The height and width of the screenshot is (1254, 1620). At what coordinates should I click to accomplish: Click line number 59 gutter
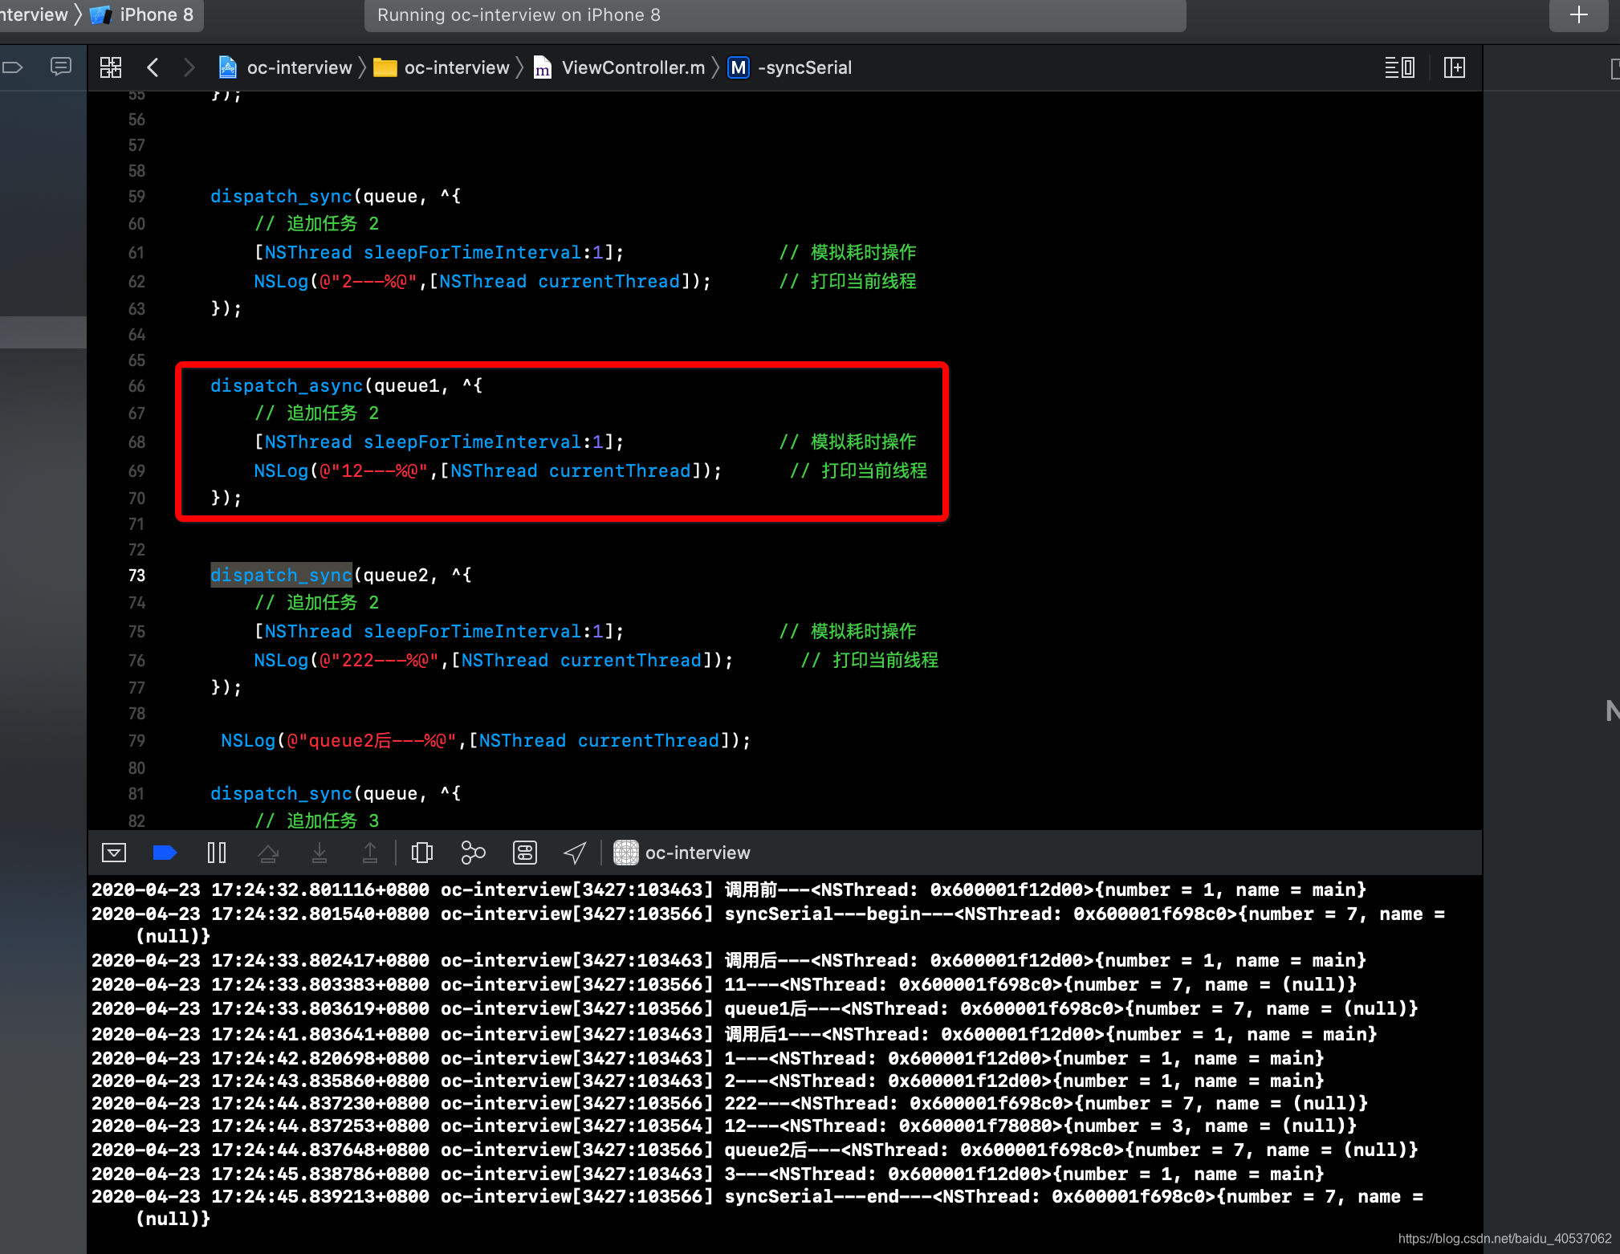(137, 197)
